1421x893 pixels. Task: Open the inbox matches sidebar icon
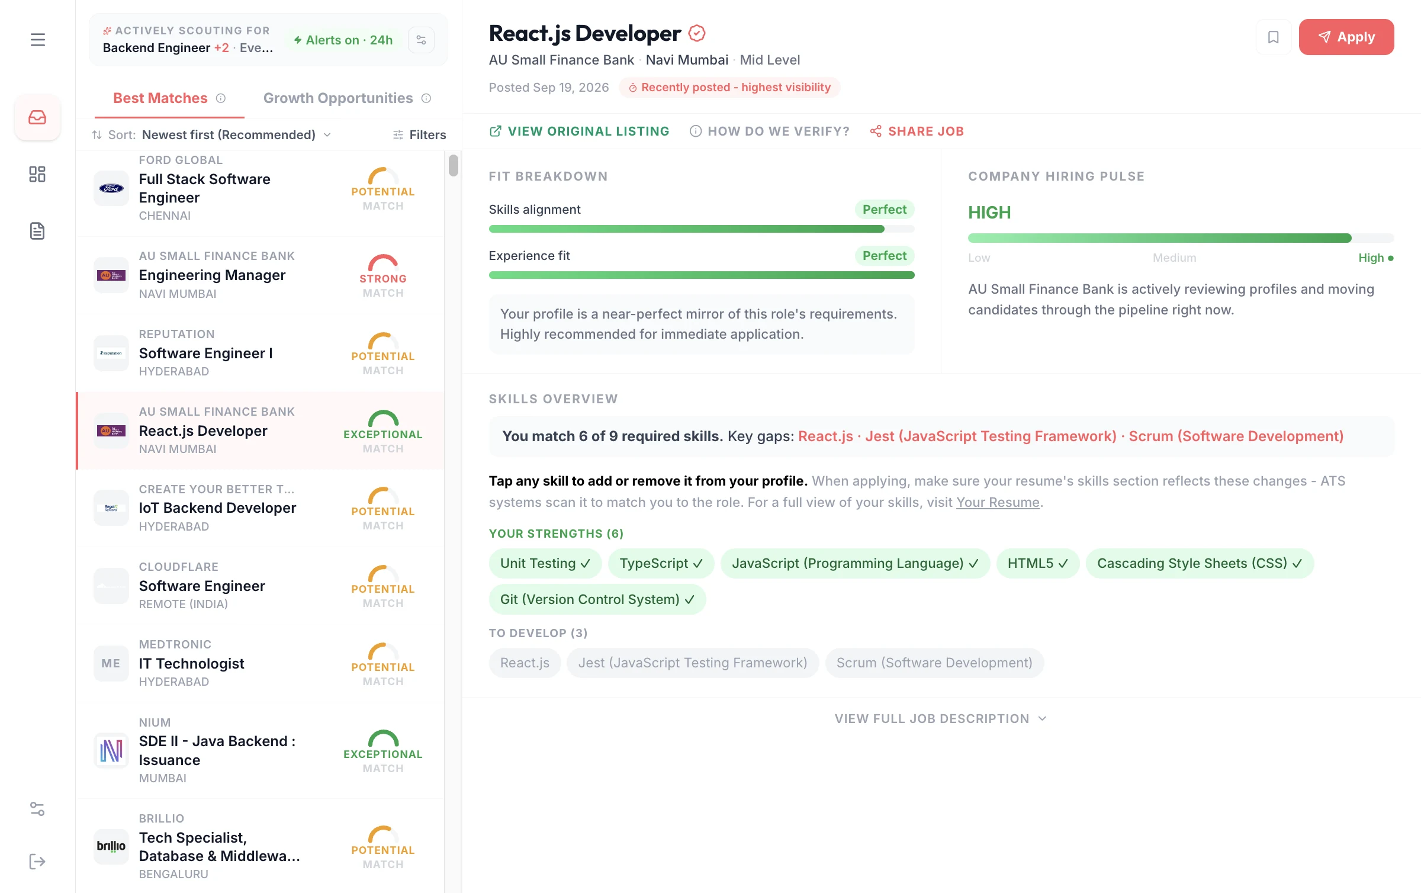pos(37,117)
